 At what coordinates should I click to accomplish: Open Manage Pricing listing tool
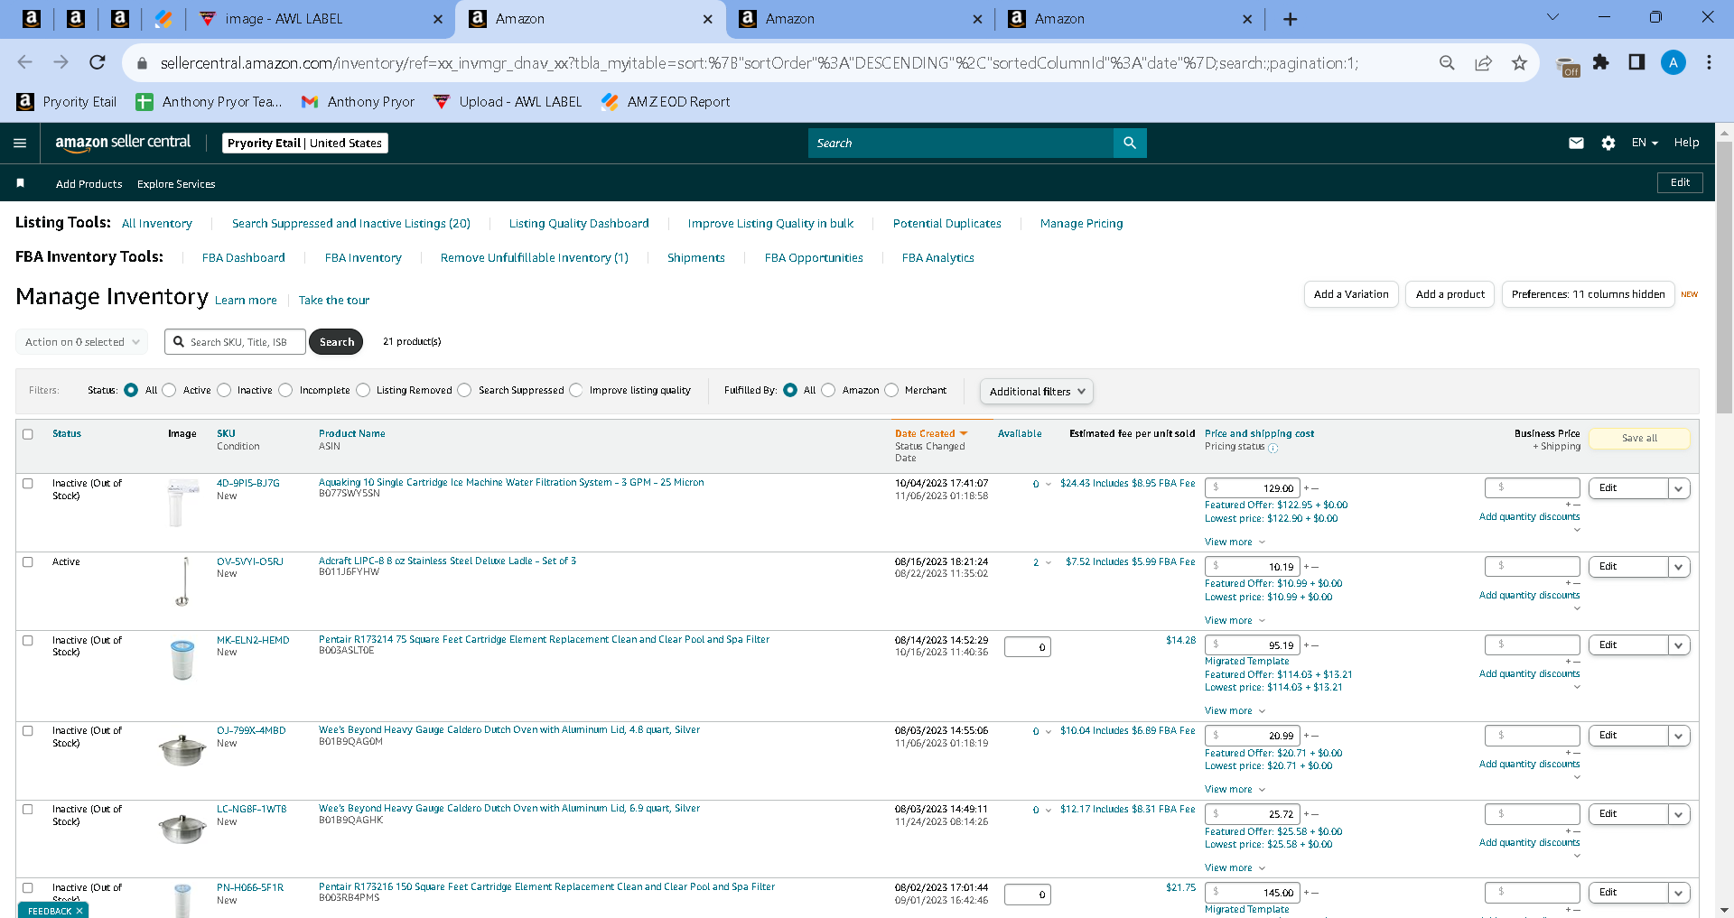(1081, 224)
